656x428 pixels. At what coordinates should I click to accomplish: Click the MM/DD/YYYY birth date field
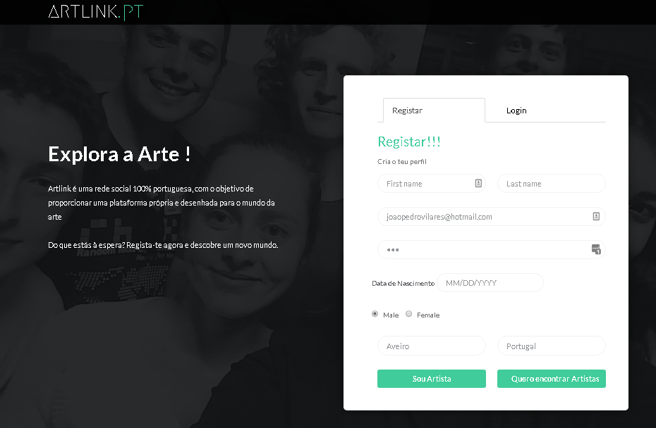490,283
